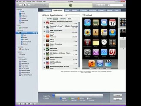
Task: Select Voice Memos icon
Action: coord(87,42)
